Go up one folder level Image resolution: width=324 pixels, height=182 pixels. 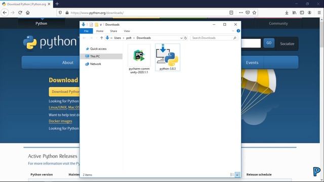click(x=101, y=38)
